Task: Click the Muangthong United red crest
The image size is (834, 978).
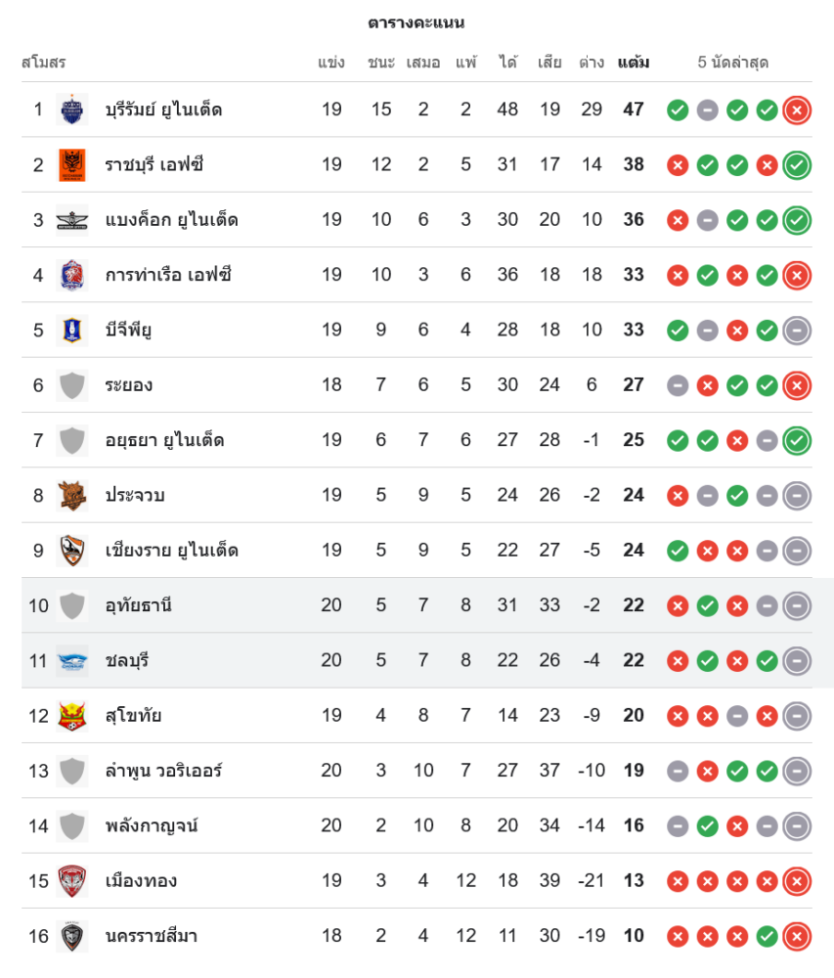Action: click(72, 881)
